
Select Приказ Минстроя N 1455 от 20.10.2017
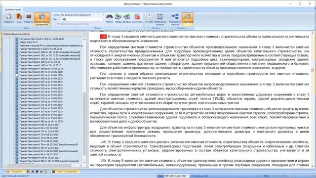40,65
